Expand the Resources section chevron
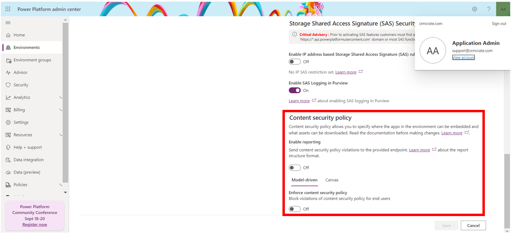The image size is (511, 235). [x=61, y=135]
